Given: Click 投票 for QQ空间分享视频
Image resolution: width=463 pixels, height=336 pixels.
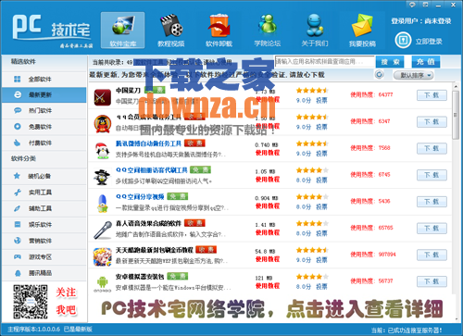Looking at the screenshot, I should [x=321, y=206].
